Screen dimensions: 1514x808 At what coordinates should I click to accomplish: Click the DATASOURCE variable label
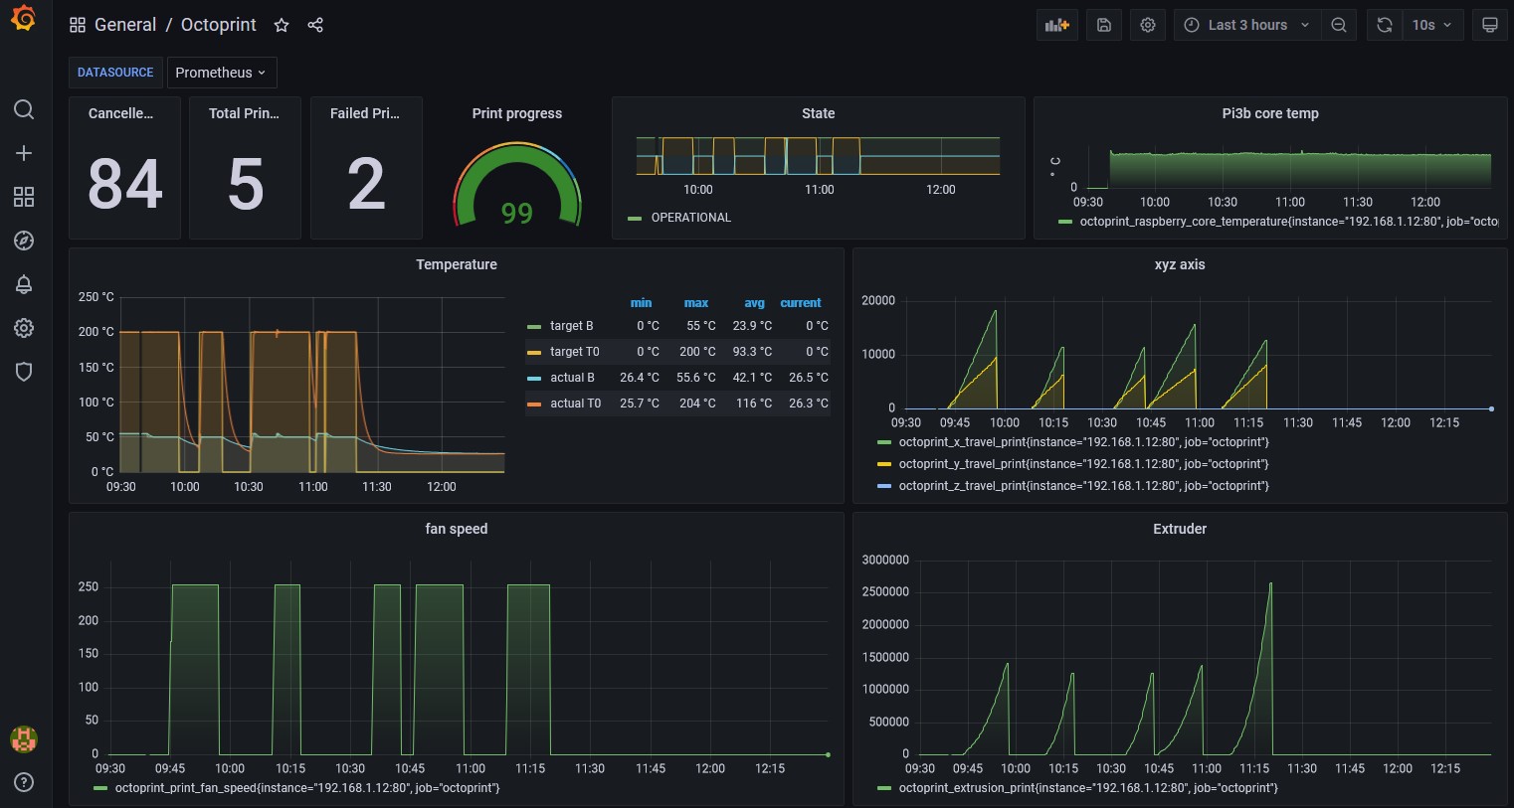click(115, 73)
